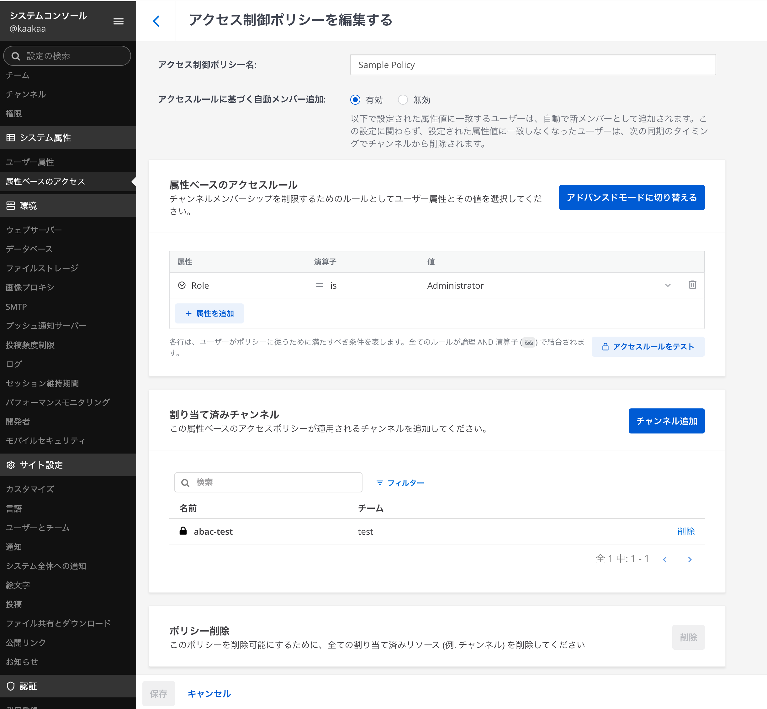Click the back arrow chevron icon
Screen dimensions: 767x709
point(156,21)
